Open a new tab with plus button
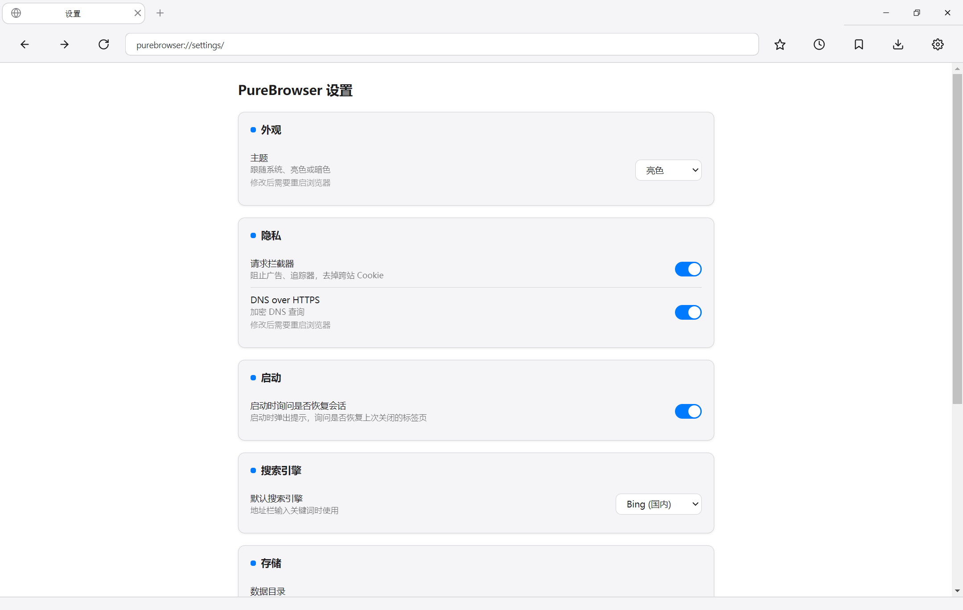The width and height of the screenshot is (963, 610). coord(160,13)
